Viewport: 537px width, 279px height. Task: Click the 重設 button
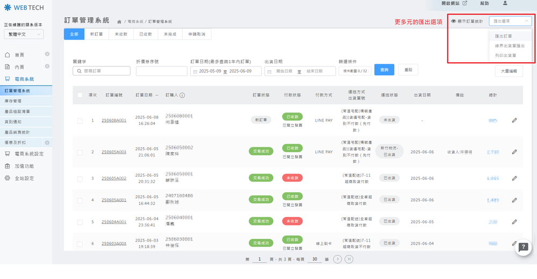pos(408,70)
